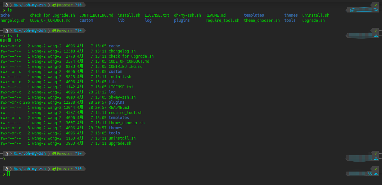
Task: Click the empty cursor block at the last prompt
Action: pos(9,173)
